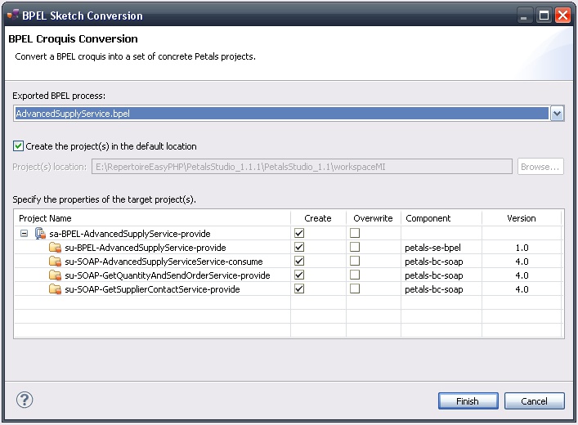This screenshot has width=578, height=425.
Task: Open the help question mark icon
Action: (25, 400)
